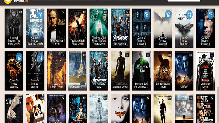Open The Departed poster

coord(205,109)
